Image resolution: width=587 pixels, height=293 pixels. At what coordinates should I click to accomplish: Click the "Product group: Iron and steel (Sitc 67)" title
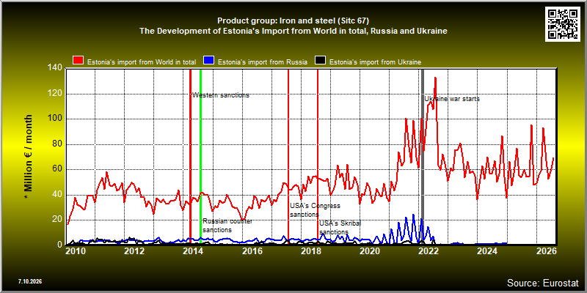(x=293, y=21)
